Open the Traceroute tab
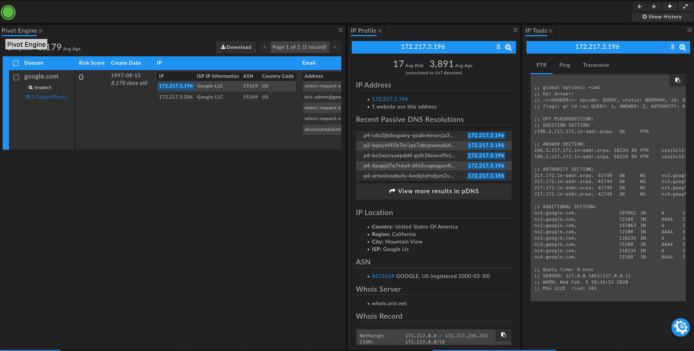694x351 pixels. click(x=596, y=65)
